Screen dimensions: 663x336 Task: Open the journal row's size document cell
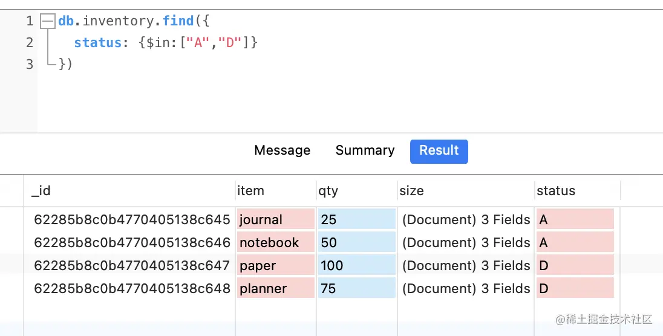point(466,219)
